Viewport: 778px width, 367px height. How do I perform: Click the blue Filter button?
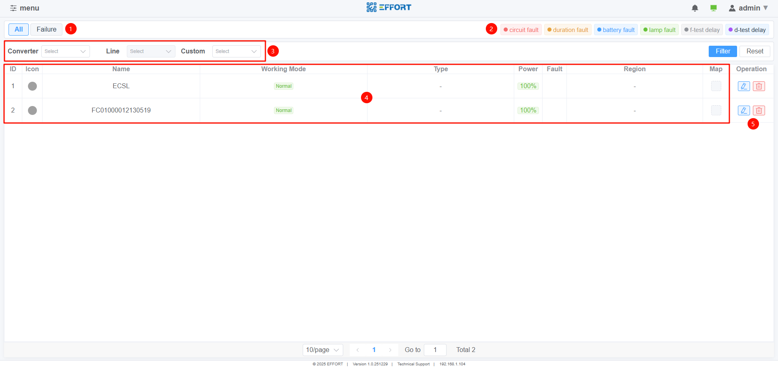(722, 51)
